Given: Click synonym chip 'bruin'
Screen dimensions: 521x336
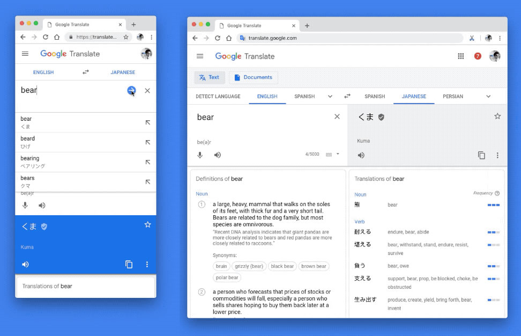Looking at the screenshot, I should pyautogui.click(x=221, y=266).
